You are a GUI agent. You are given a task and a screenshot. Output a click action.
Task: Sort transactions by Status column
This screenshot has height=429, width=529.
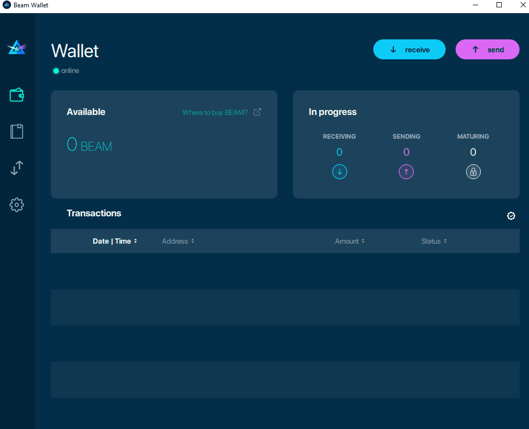pyautogui.click(x=434, y=241)
